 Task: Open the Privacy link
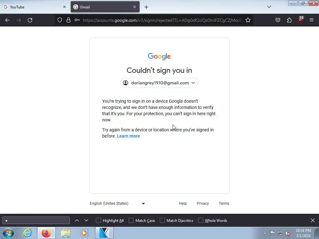202,204
